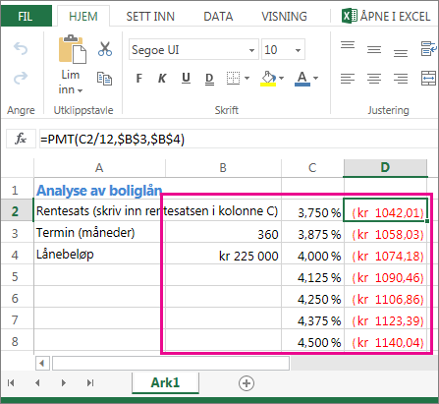Viewport: 439px width, 404px height.
Task: Add a new sheet with plus icon
Action: click(247, 383)
